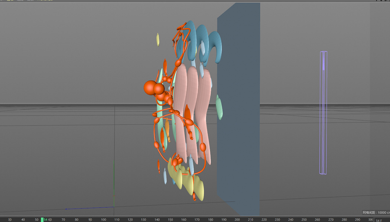The height and width of the screenshot is (222, 390).
Task: Select the teal spiral shape near the plane
Action: 214,47
